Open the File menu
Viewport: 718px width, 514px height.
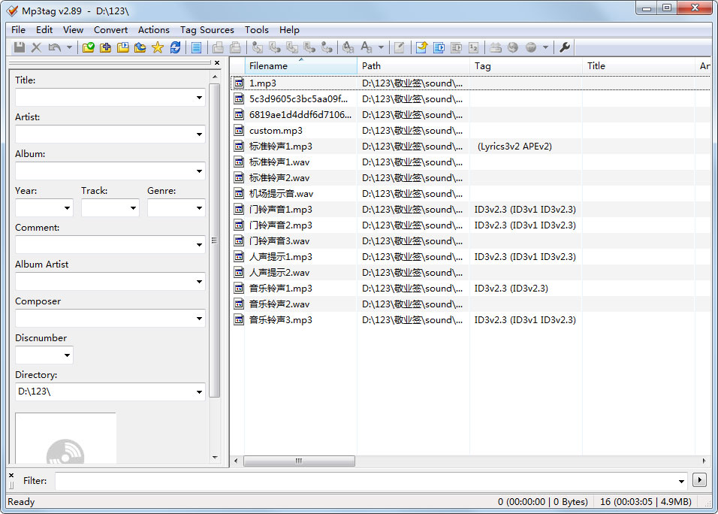(18, 30)
